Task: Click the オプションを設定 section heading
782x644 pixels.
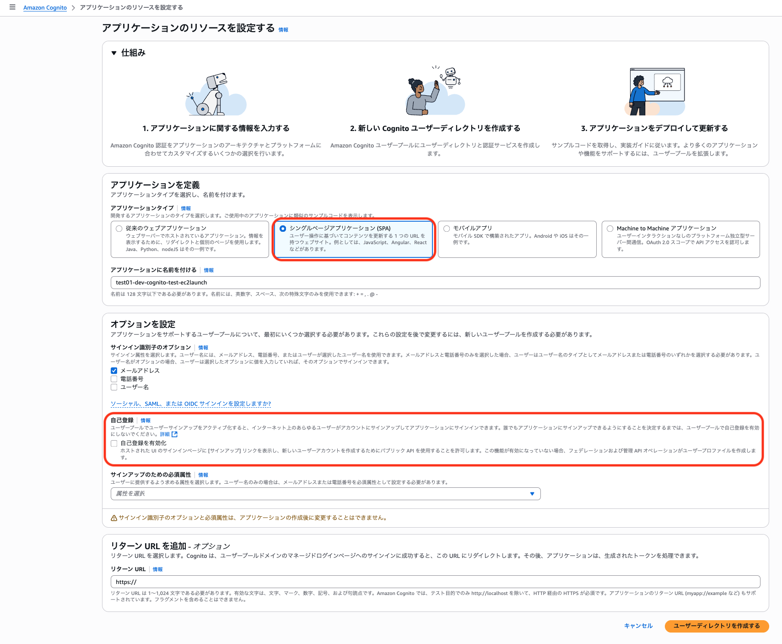Action: (x=143, y=324)
